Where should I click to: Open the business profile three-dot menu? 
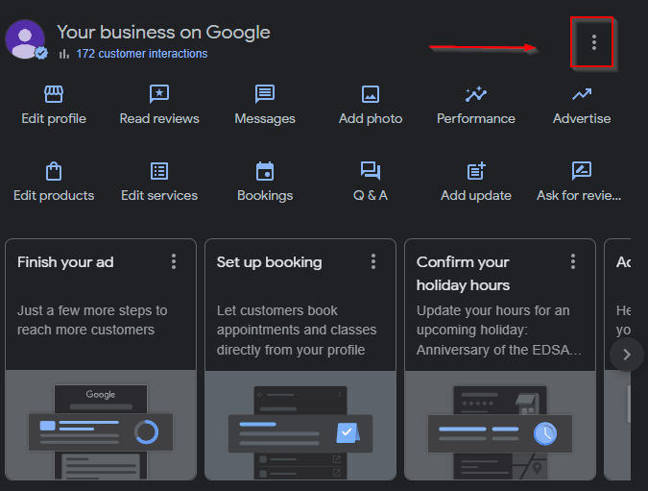point(594,42)
